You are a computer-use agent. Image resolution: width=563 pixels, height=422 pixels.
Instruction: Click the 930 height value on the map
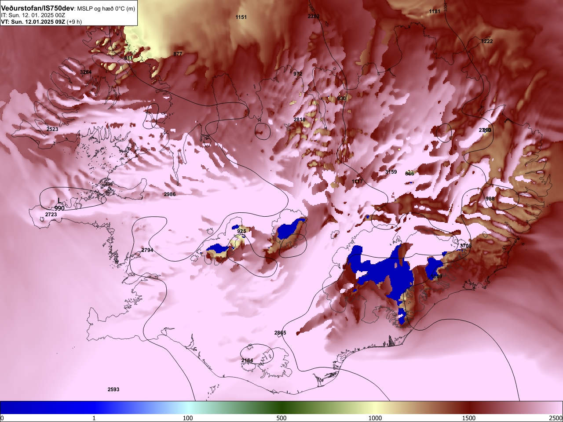[x=342, y=98]
